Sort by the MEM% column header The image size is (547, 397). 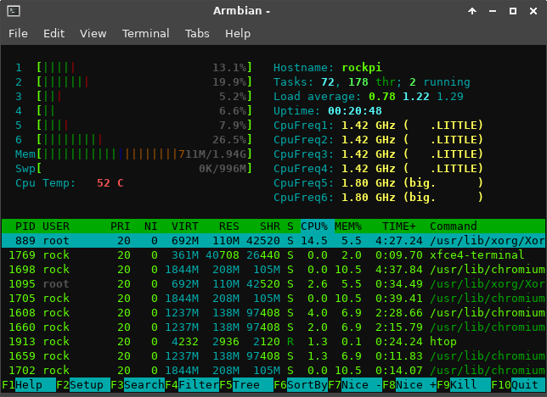tap(348, 226)
